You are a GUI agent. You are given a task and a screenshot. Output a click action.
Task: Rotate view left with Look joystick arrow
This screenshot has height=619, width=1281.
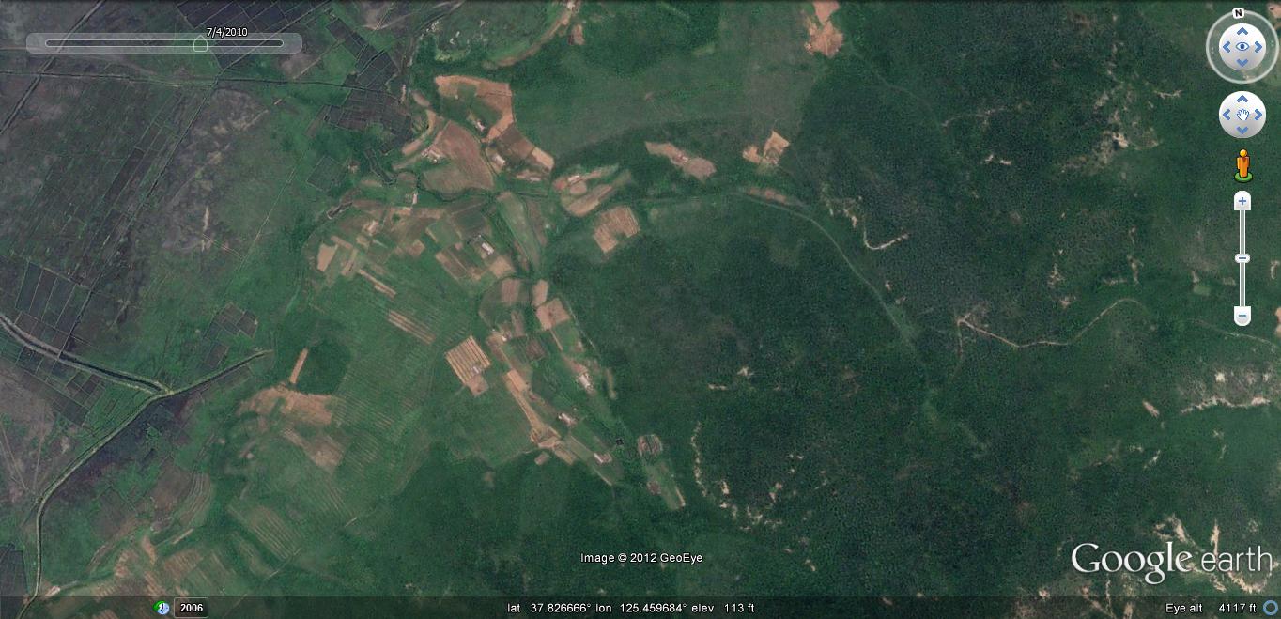point(1226,46)
